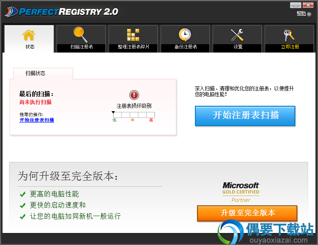Open the 状态 tab label

coord(30,47)
